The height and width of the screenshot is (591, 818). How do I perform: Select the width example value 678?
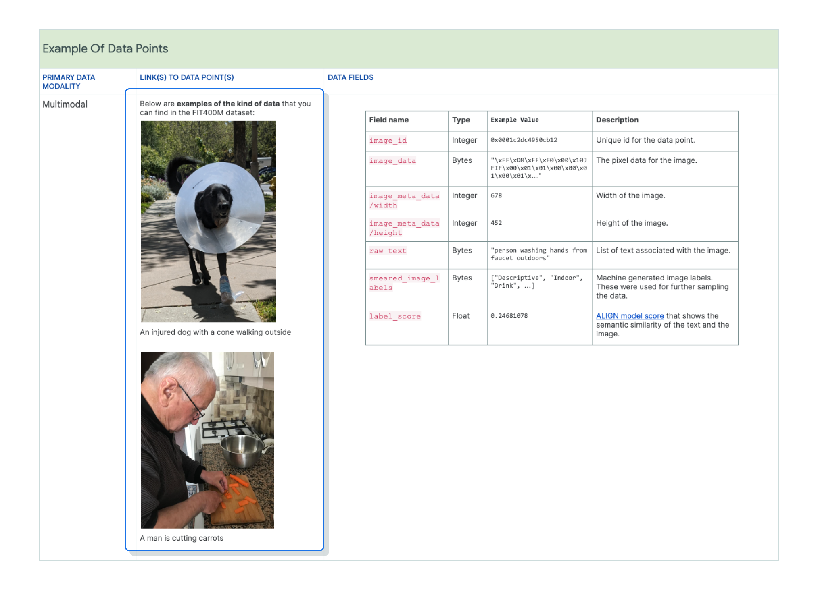coord(496,195)
